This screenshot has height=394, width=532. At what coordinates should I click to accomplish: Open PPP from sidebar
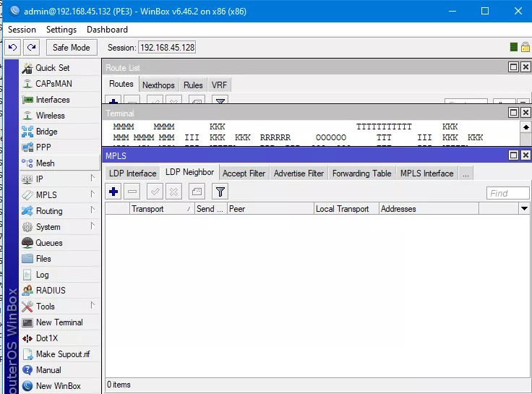60,147
